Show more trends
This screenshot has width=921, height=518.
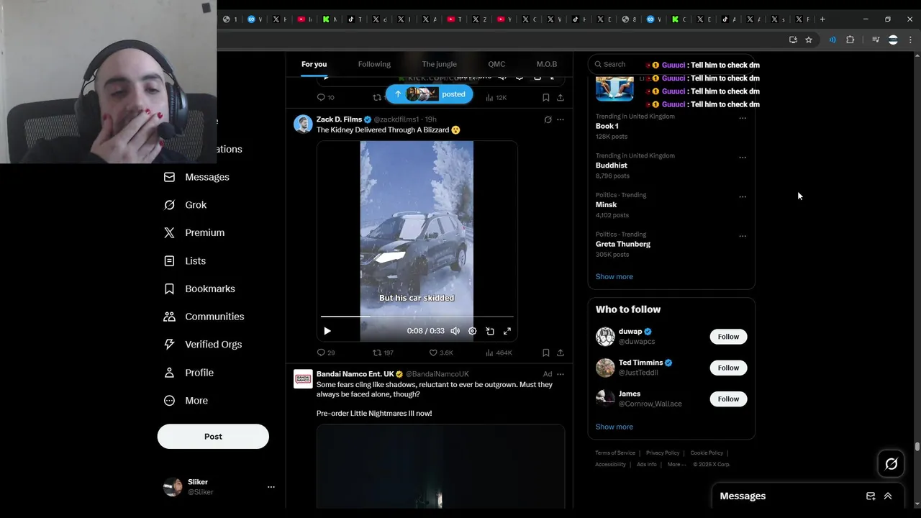pos(614,276)
